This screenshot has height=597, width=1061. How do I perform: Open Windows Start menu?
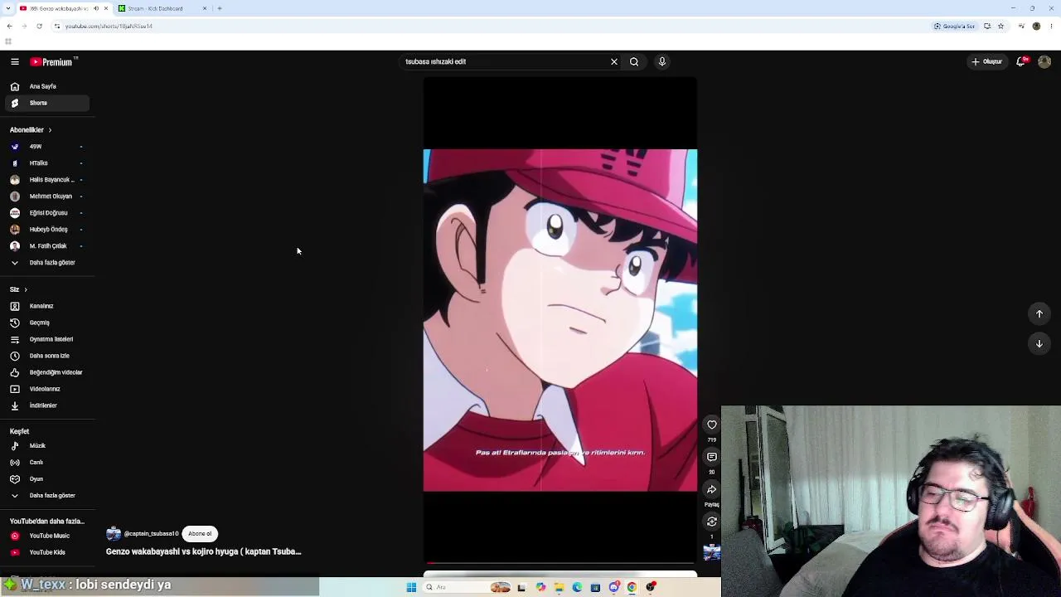[411, 587]
